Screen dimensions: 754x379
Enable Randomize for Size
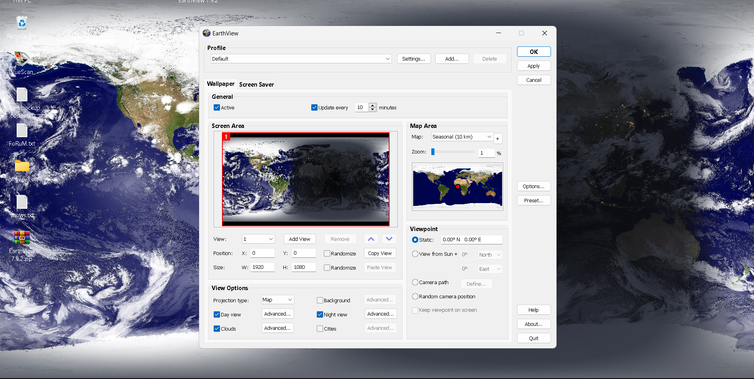327,268
